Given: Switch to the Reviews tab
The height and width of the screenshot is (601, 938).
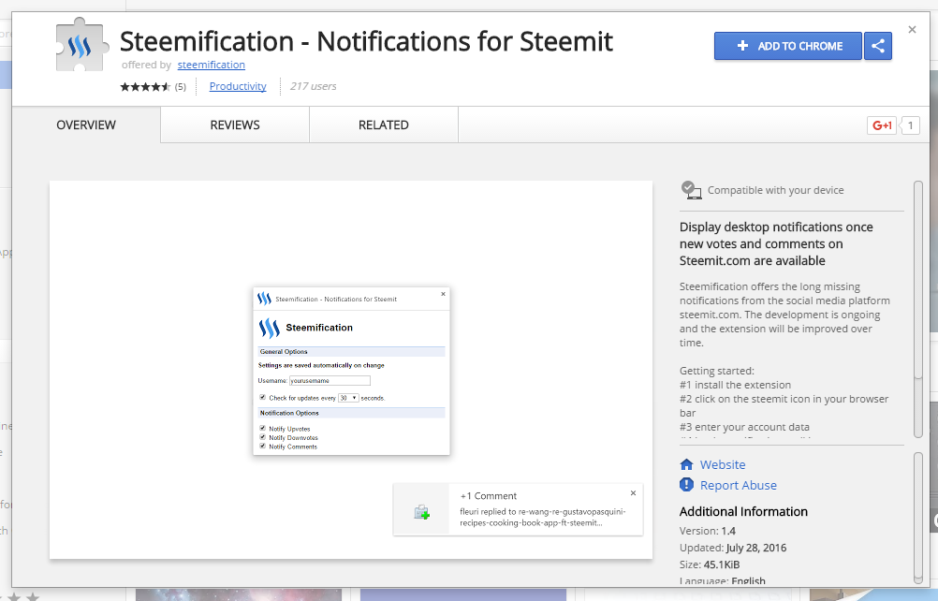Looking at the screenshot, I should coord(235,125).
